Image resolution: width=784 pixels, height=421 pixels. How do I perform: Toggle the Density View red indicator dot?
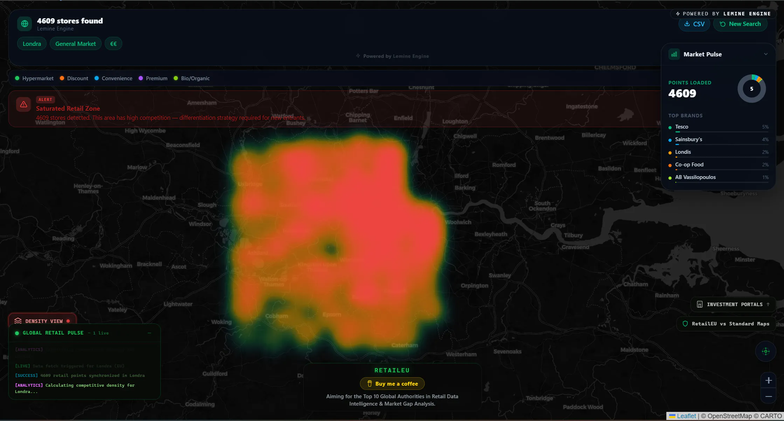(x=68, y=321)
